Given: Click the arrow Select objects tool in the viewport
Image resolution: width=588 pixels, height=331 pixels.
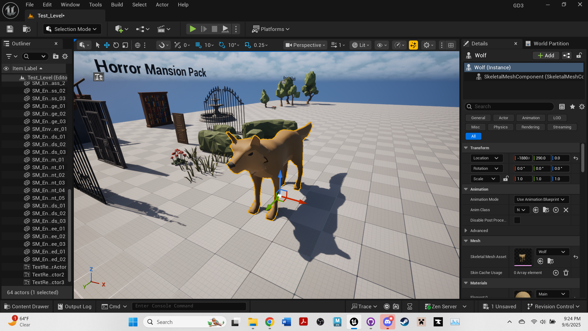Looking at the screenshot, I should 98,45.
